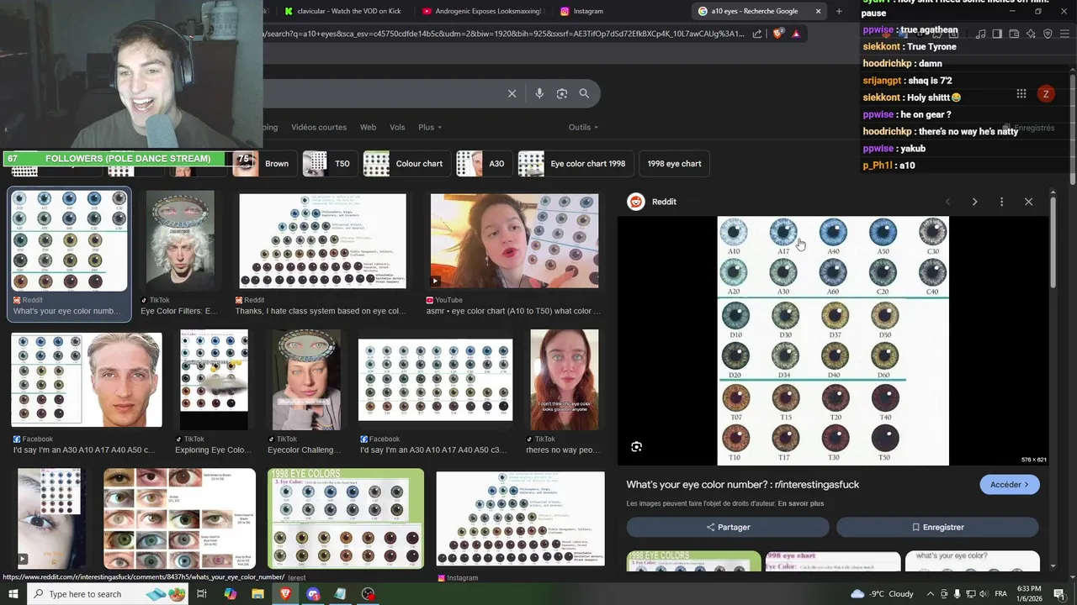Open the large eye color chart image
Image resolution: width=1077 pixels, height=605 pixels.
(833, 340)
